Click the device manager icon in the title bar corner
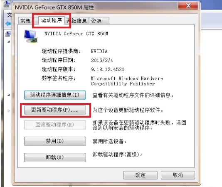 click(x=7, y=4)
